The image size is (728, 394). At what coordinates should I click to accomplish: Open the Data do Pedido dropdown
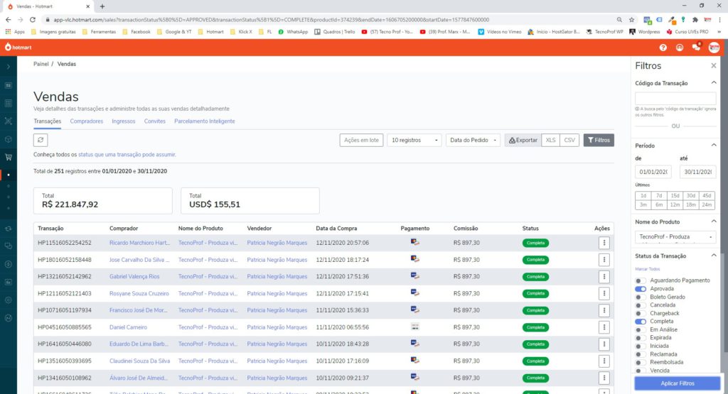pos(473,140)
